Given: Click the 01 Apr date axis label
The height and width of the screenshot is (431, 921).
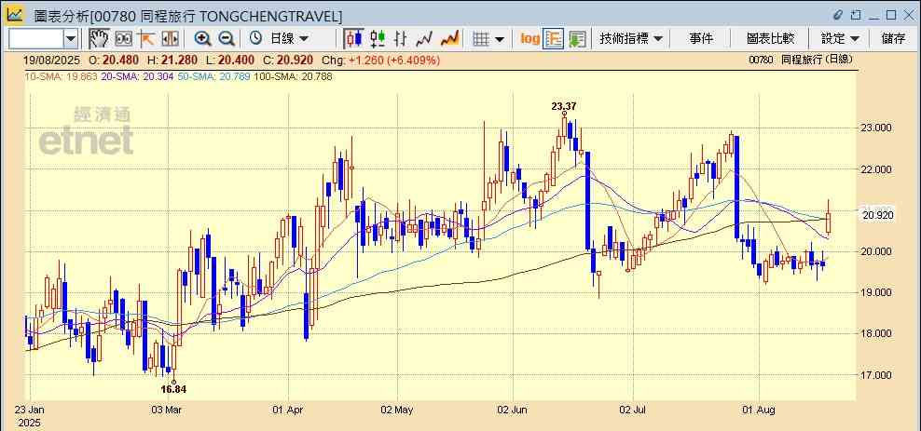Looking at the screenshot, I should (288, 410).
